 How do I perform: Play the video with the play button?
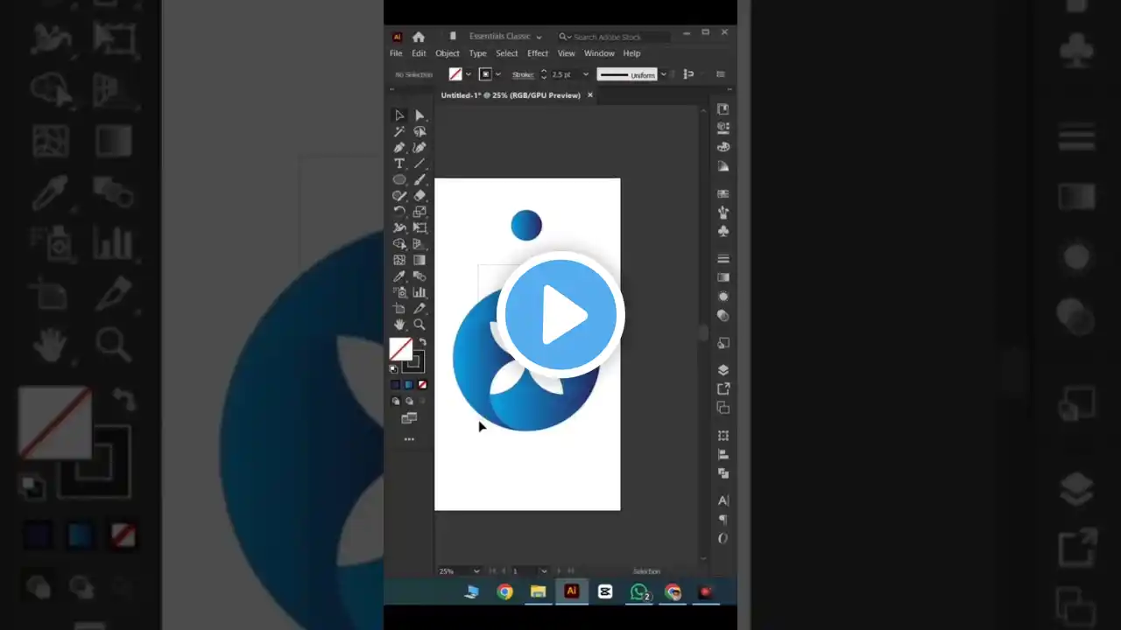(560, 315)
